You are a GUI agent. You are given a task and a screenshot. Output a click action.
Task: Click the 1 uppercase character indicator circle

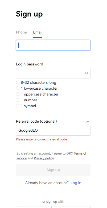[x=18, y=94]
